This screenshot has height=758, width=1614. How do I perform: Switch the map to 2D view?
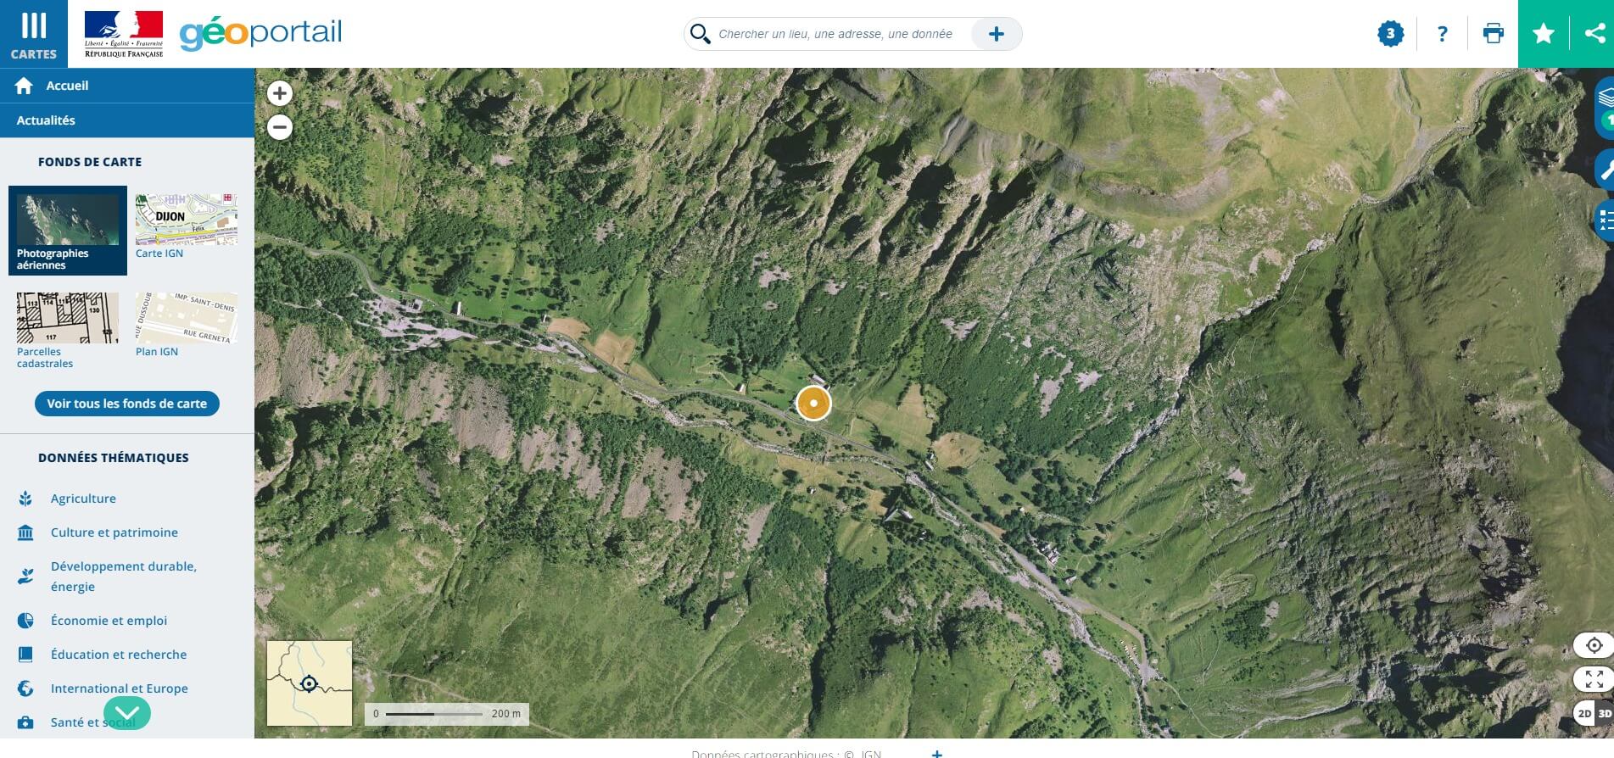point(1583,713)
